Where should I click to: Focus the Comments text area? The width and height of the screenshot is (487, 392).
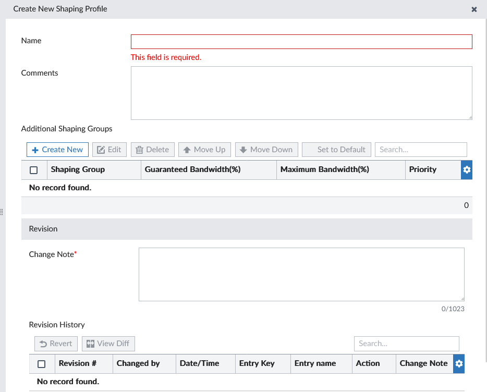click(301, 93)
